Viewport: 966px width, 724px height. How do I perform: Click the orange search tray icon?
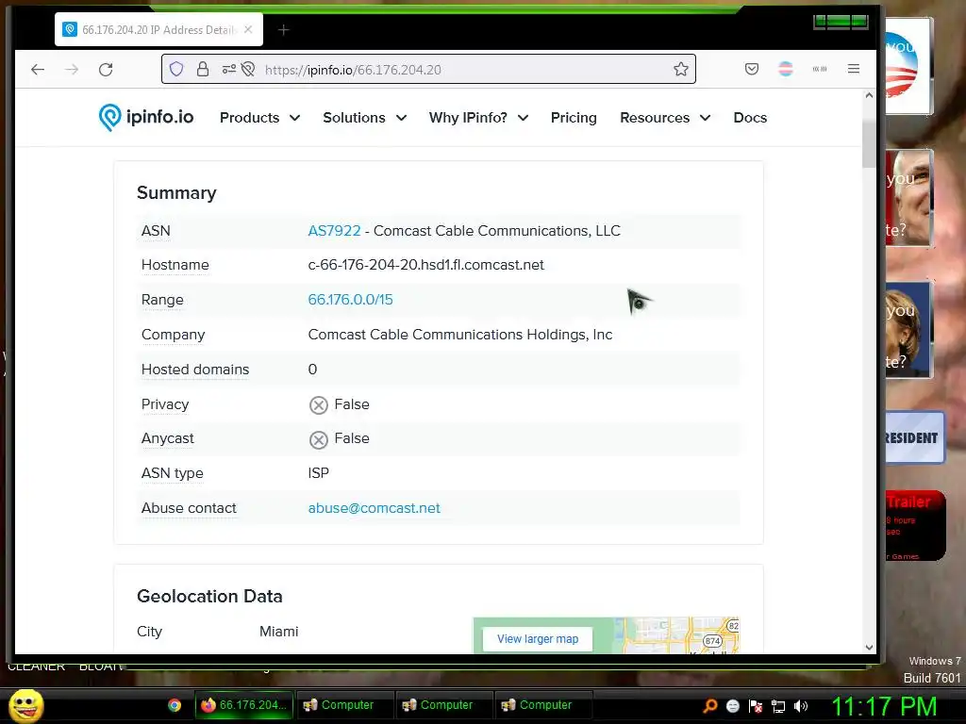(710, 706)
